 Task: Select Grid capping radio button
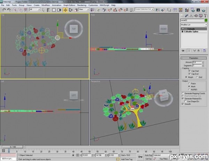pyautogui.click(x=197, y=77)
